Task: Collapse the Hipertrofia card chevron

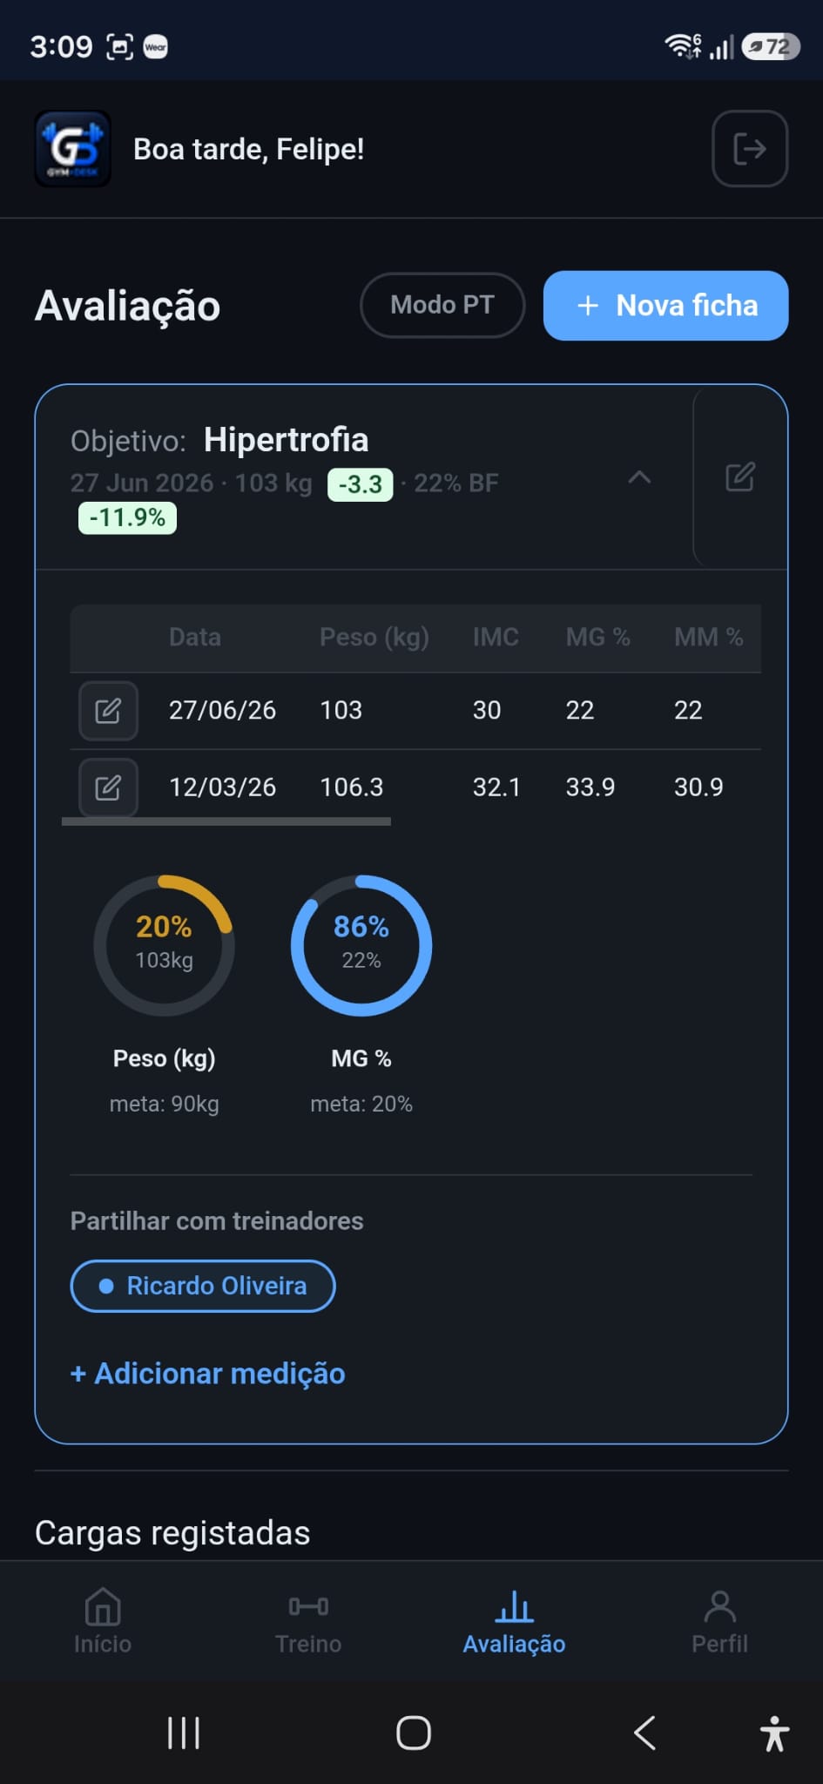Action: click(x=639, y=476)
